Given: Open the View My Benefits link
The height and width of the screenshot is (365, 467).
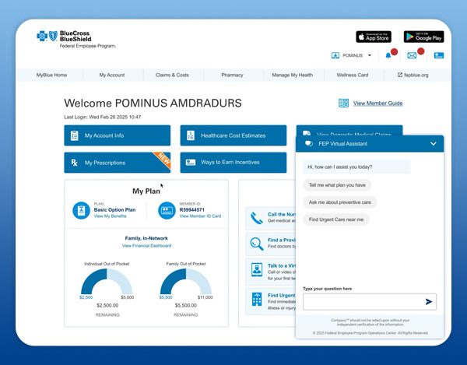Looking at the screenshot, I should (111, 216).
